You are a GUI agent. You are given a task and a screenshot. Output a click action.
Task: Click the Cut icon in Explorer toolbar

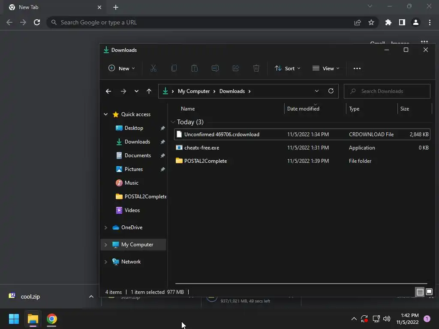click(153, 68)
